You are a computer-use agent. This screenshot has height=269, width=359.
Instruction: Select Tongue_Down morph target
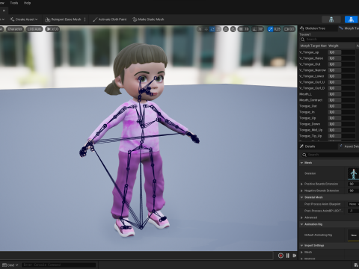click(310, 124)
